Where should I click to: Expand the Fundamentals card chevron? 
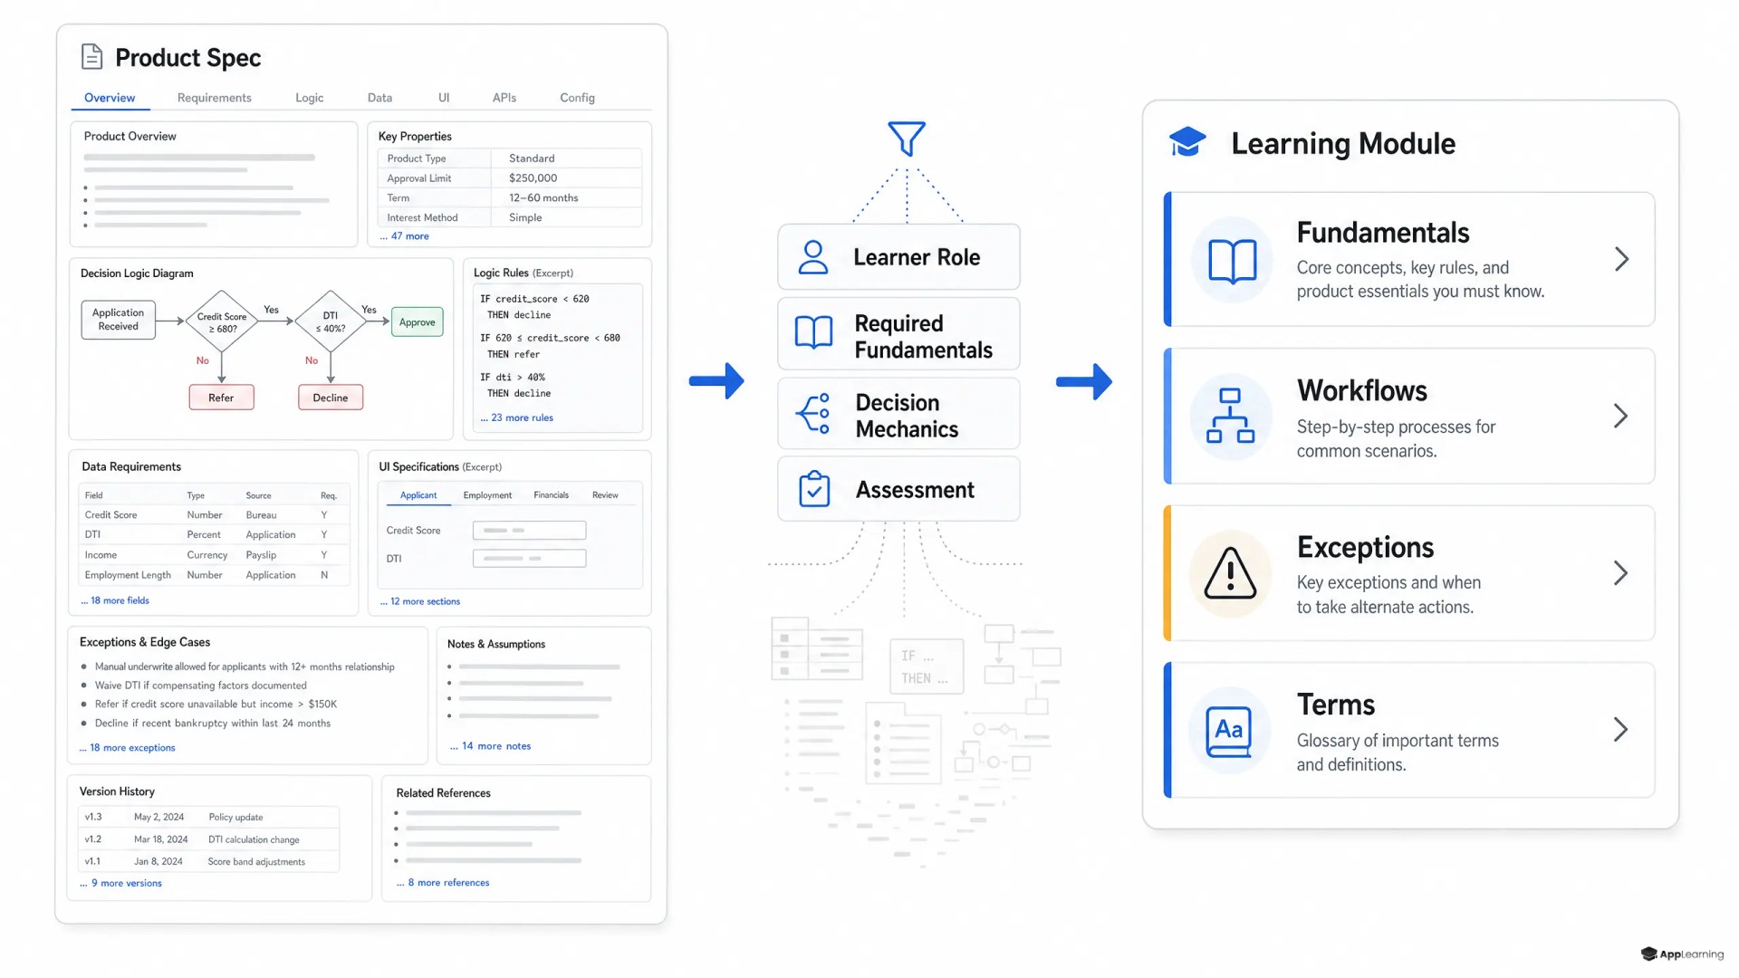tap(1621, 260)
